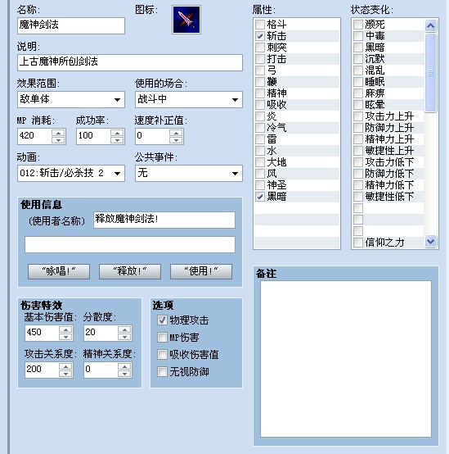This screenshot has width=449, height=454.
Task: Open the 使用的场合 dropdown
Action: point(189,100)
